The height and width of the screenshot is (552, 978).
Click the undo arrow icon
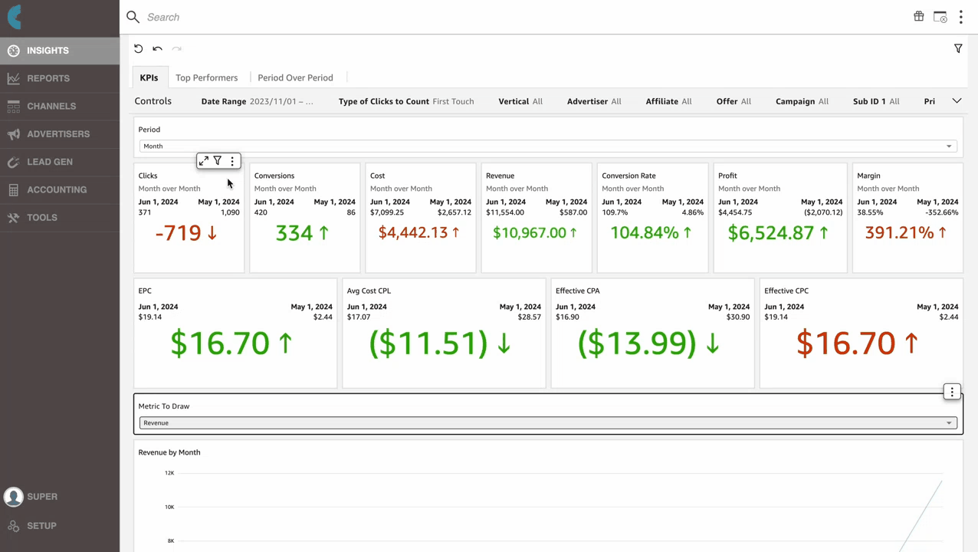(157, 48)
